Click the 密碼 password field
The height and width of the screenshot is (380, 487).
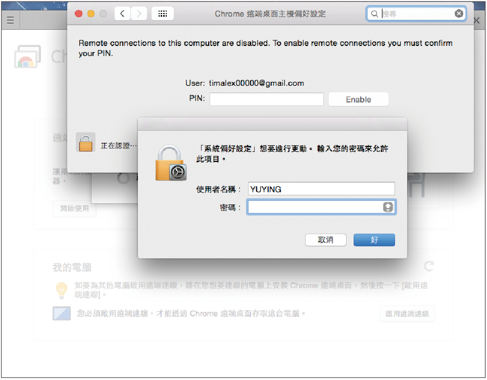pyautogui.click(x=321, y=207)
